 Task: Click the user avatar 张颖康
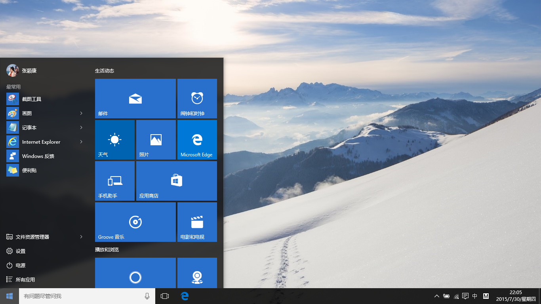pyautogui.click(x=13, y=70)
